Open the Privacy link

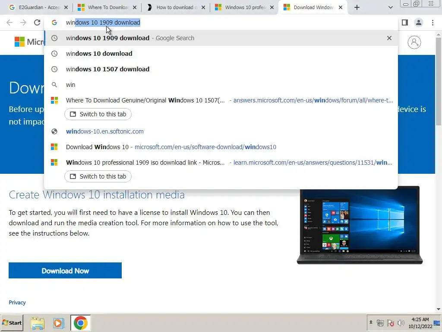click(17, 302)
